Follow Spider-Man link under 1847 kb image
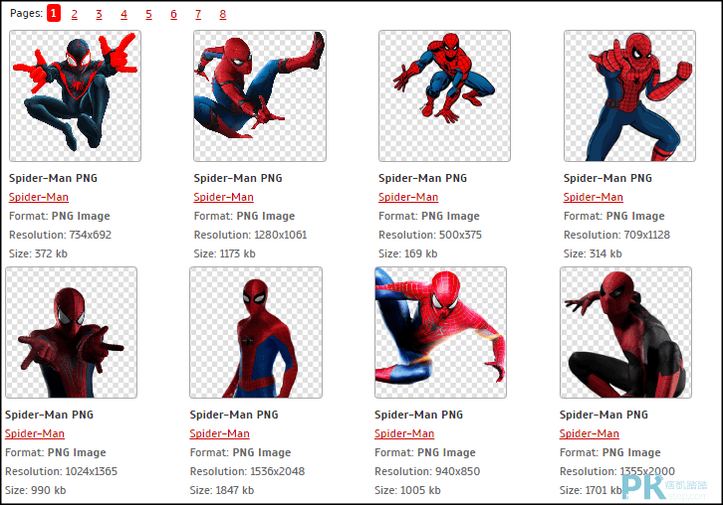Screen dimensions: 723x505 pos(220,433)
